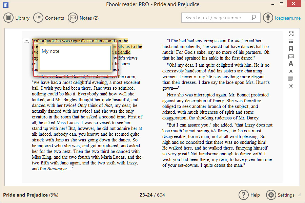Maximize the Ebook reader window
Viewport: 305px width, 203px height.
282,4
